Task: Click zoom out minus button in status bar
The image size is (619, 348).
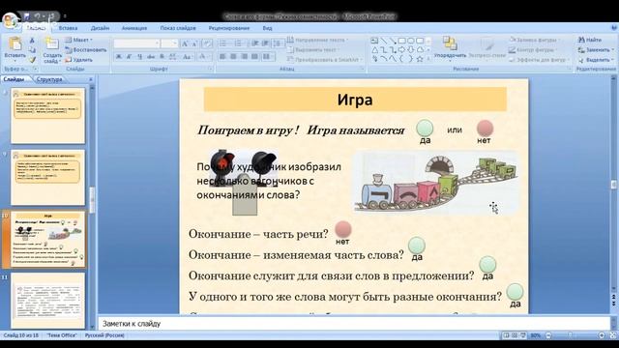Action: click(x=548, y=335)
